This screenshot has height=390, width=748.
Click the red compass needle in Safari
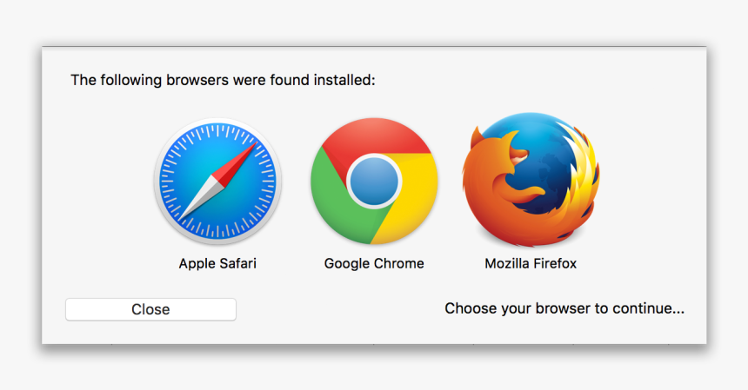237,162
